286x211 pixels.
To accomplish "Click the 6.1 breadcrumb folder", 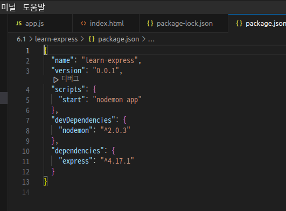I will pyautogui.click(x=21, y=39).
